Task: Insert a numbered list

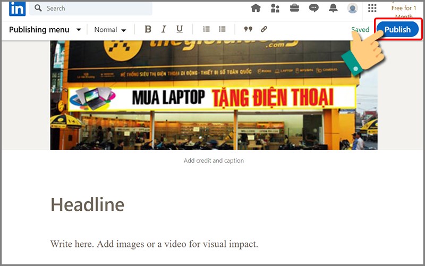Action: tap(207, 29)
